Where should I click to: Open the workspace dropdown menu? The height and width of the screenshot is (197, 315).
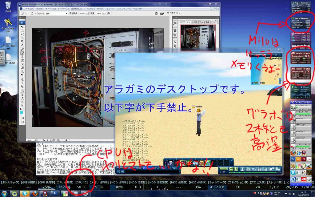click(x=173, y=14)
